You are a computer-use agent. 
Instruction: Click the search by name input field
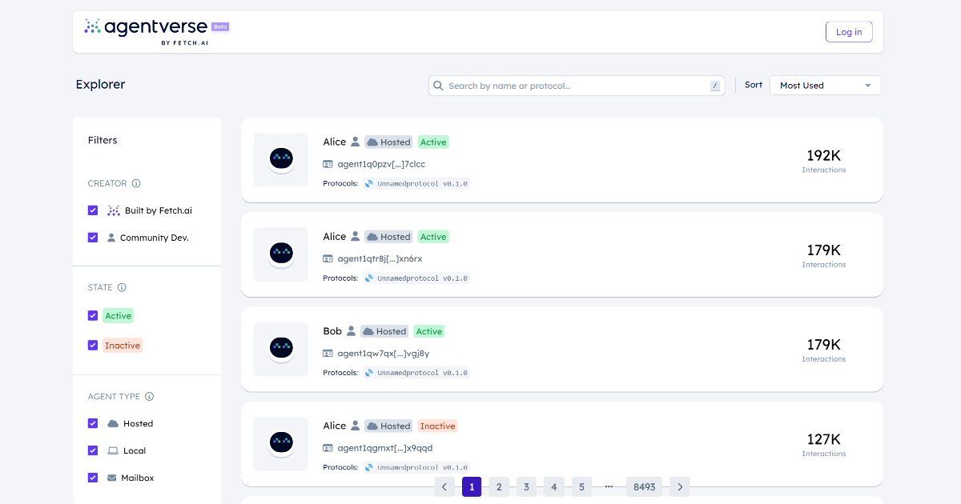[x=577, y=85]
